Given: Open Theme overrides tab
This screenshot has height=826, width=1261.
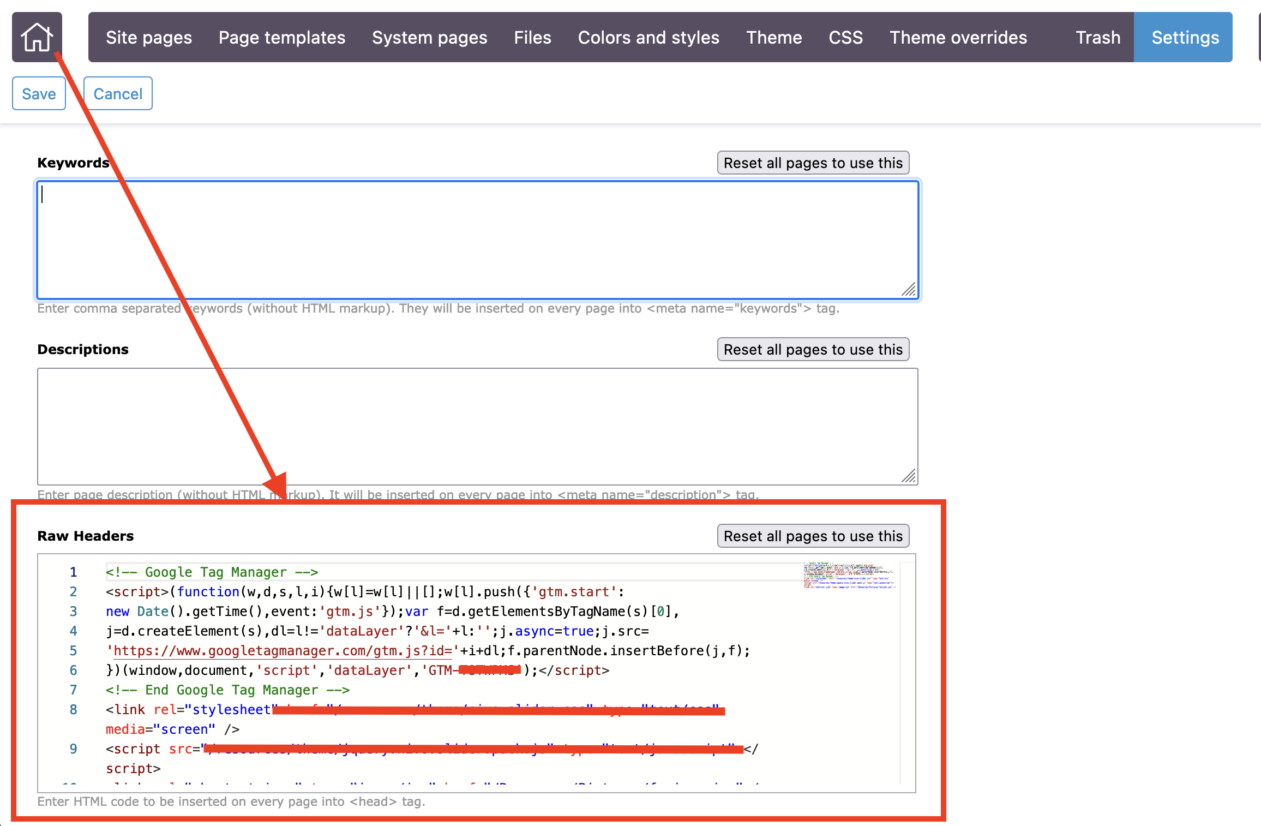Looking at the screenshot, I should point(958,37).
